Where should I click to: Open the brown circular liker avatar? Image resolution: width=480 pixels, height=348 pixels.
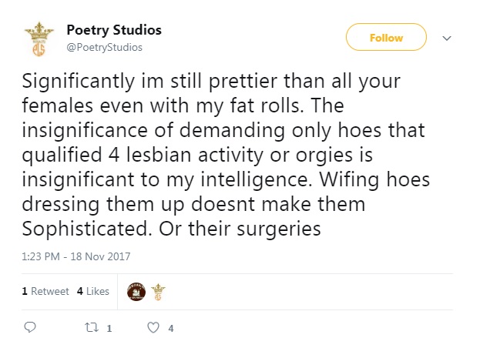pyautogui.click(x=136, y=292)
